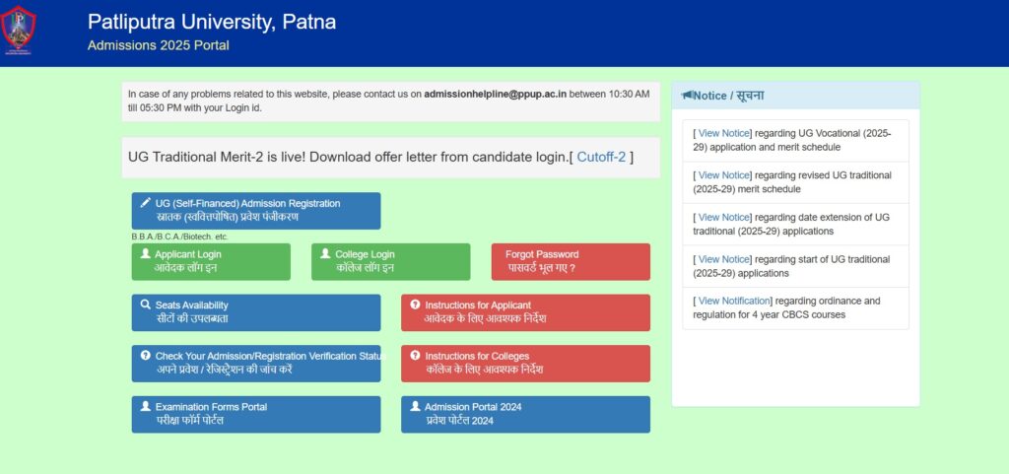Click question icon on Instructions for Applicant

[x=415, y=305]
